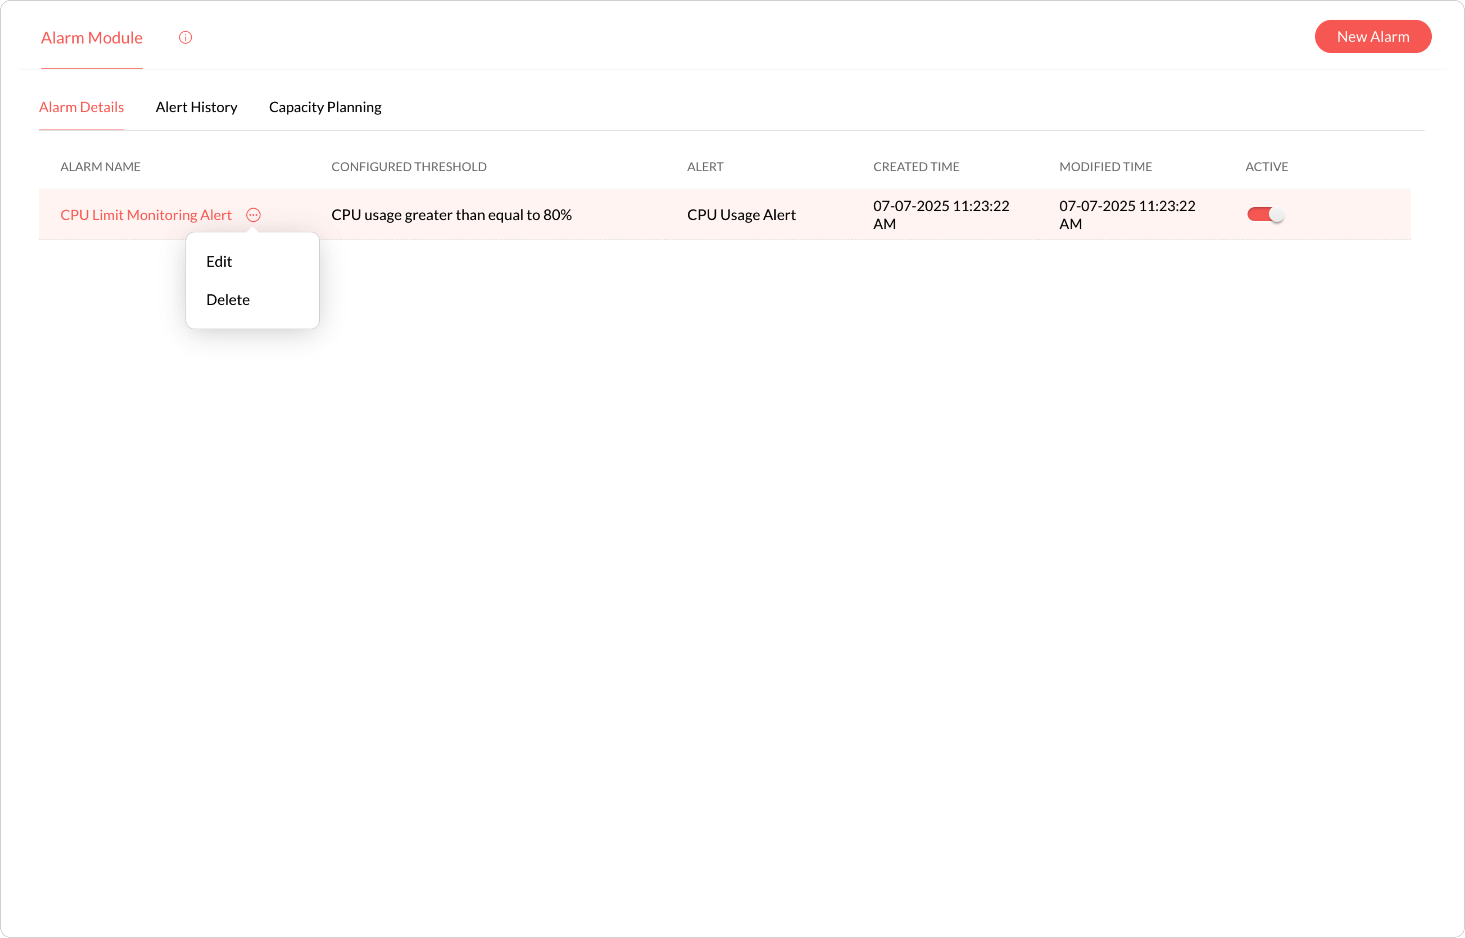Click the CONFIGURED THRESHOLD column header
The width and height of the screenshot is (1465, 938).
[x=408, y=167]
